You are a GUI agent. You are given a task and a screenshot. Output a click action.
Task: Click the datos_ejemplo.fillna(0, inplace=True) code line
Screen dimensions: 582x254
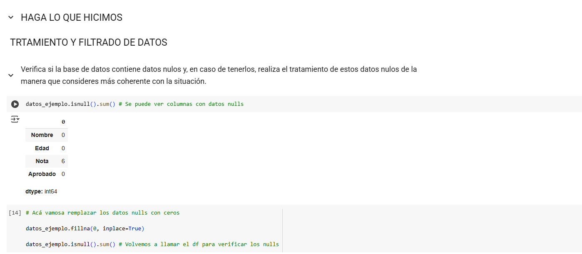(85, 229)
